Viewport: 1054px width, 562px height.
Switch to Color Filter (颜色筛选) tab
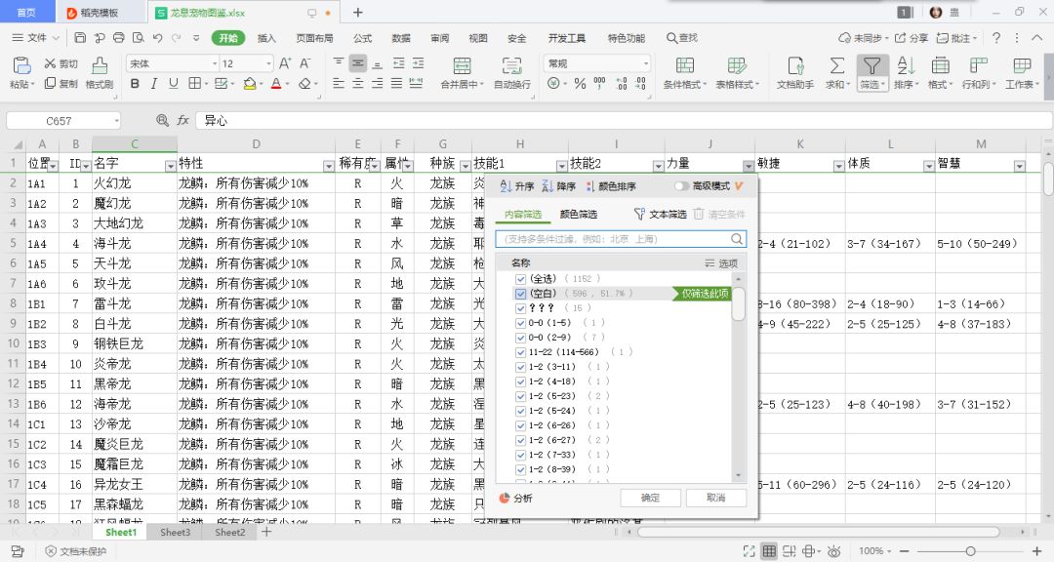(578, 214)
